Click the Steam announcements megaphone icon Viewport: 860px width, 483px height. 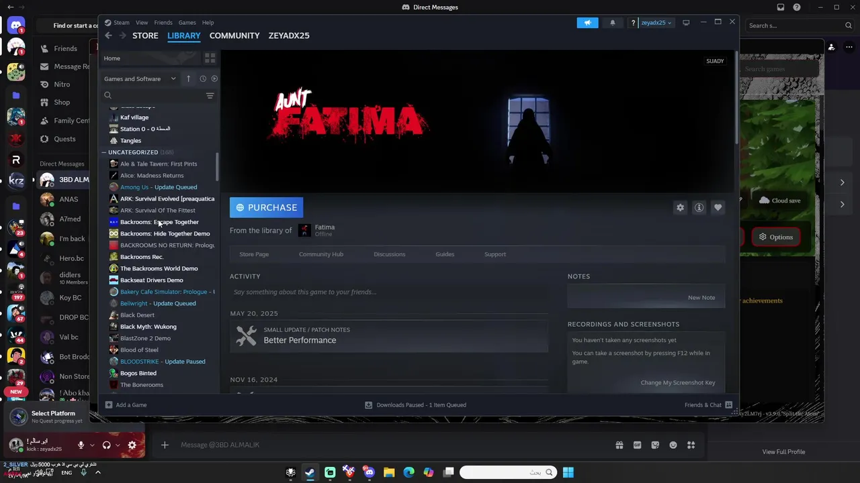coord(587,23)
